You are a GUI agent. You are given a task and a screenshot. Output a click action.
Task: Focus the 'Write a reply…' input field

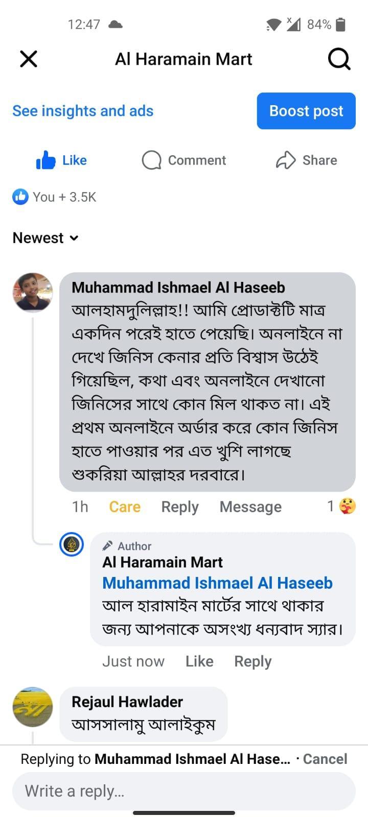184,791
